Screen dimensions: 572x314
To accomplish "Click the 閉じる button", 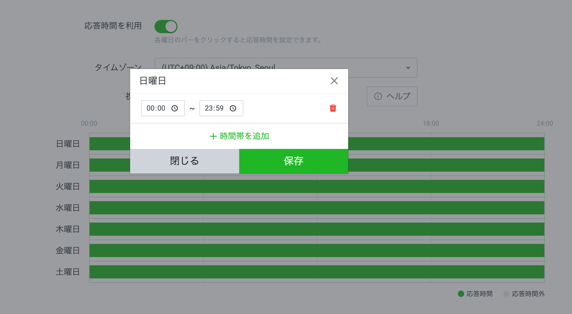I will (184, 161).
